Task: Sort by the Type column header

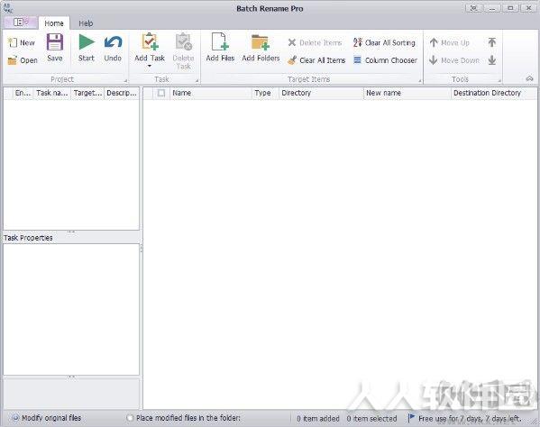Action: 265,93
